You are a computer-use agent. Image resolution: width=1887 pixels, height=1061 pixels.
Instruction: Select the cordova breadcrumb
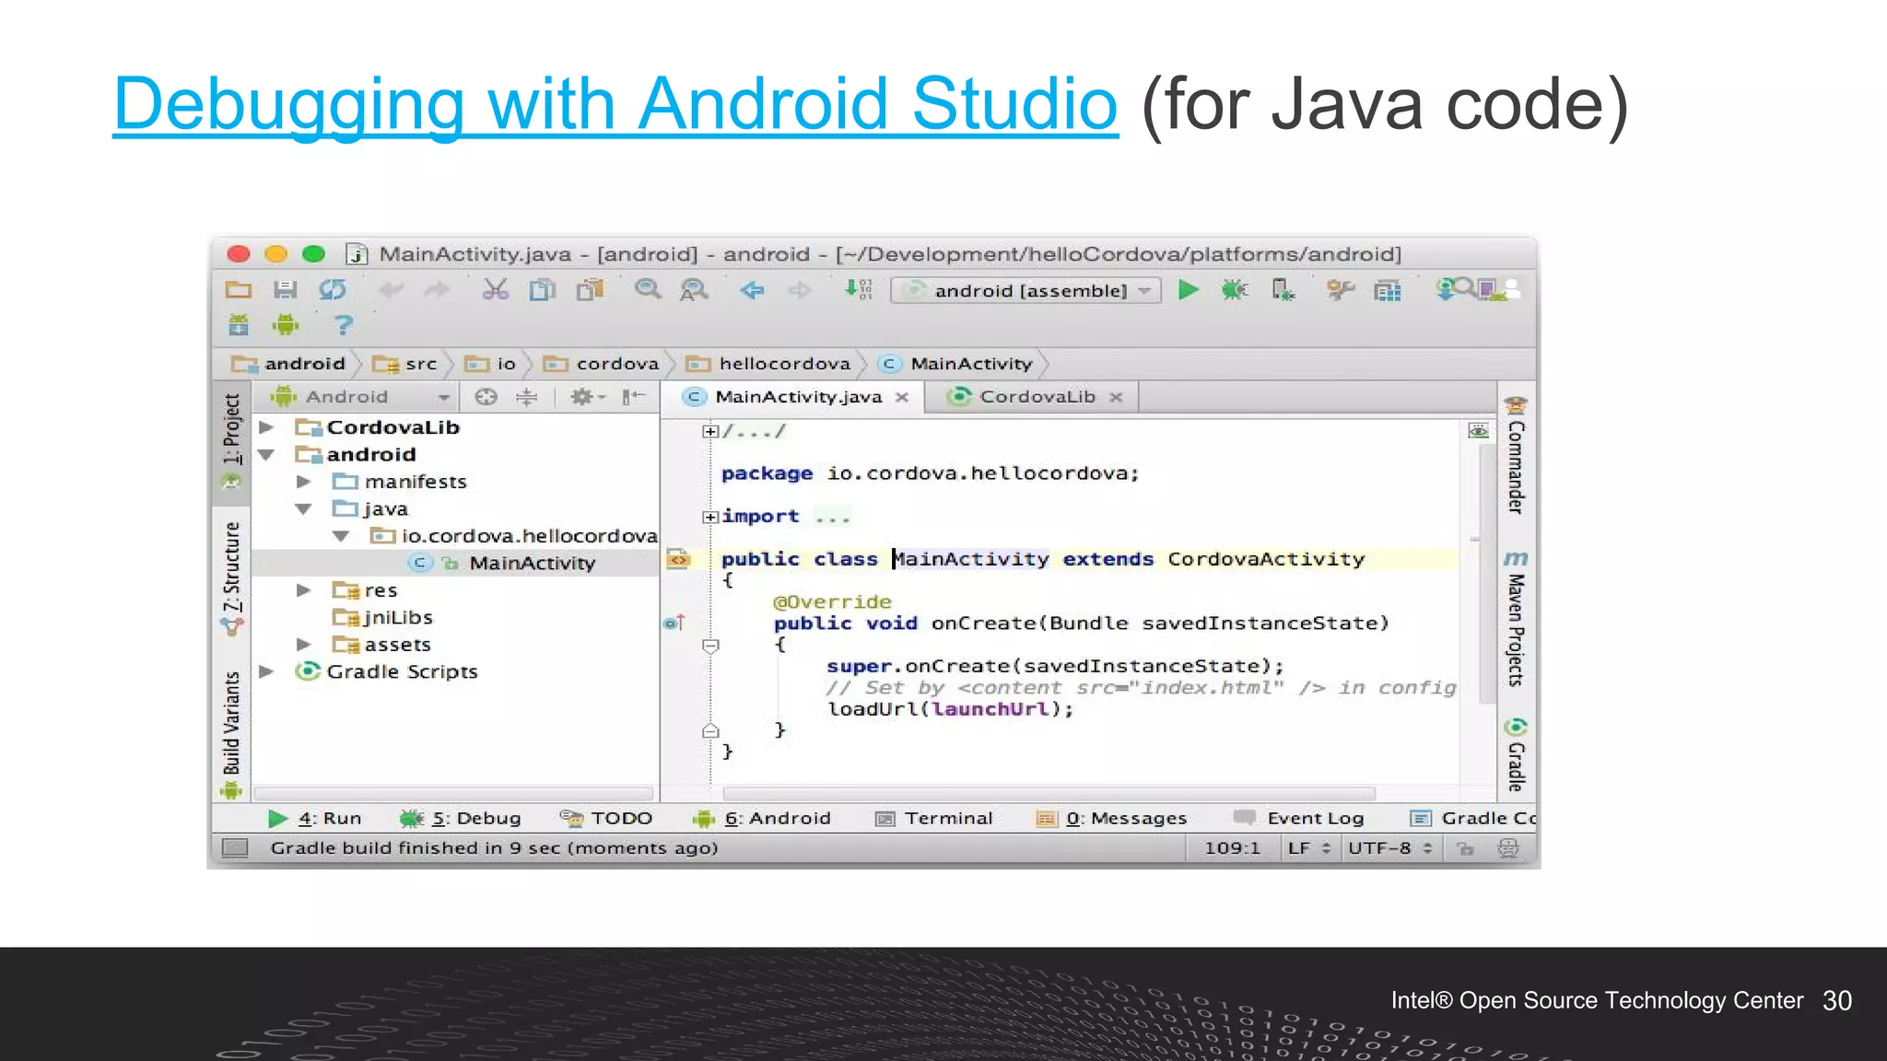click(x=601, y=364)
